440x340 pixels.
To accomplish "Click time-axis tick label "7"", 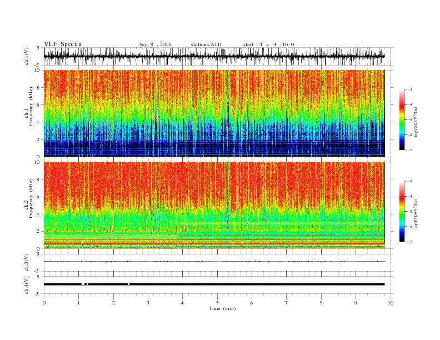I will pos(287,303).
